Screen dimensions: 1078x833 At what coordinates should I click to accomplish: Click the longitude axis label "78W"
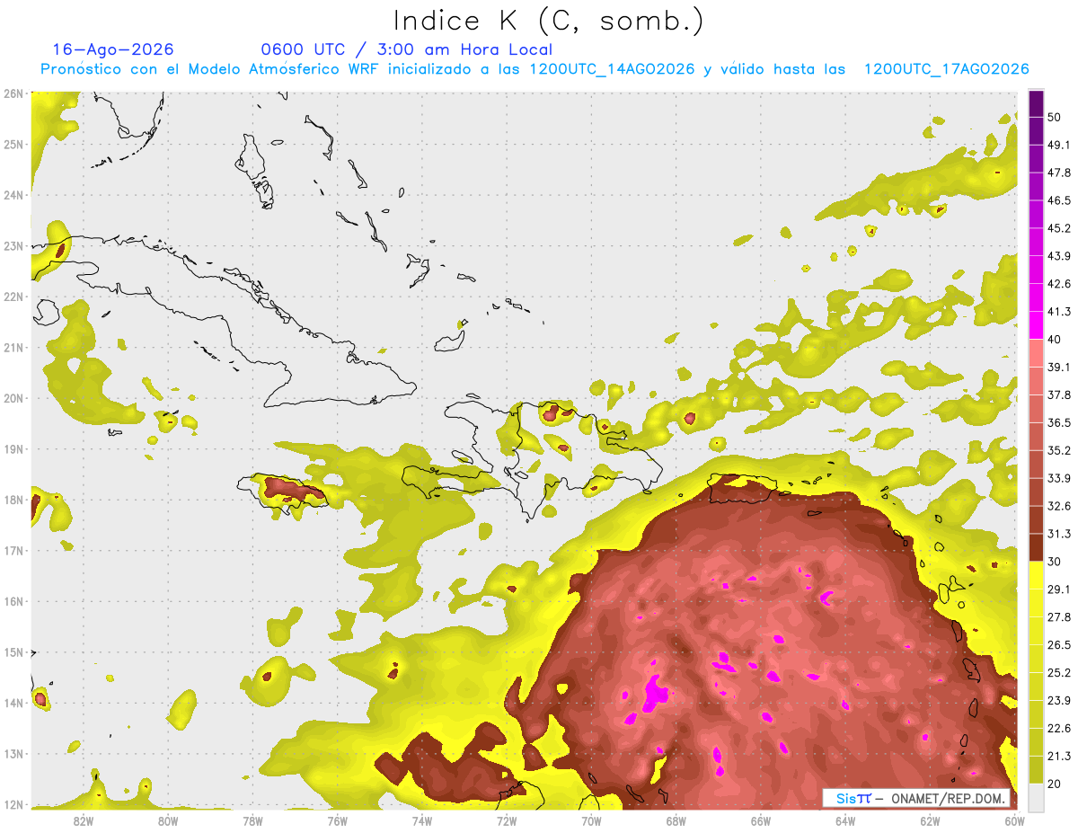(x=252, y=822)
